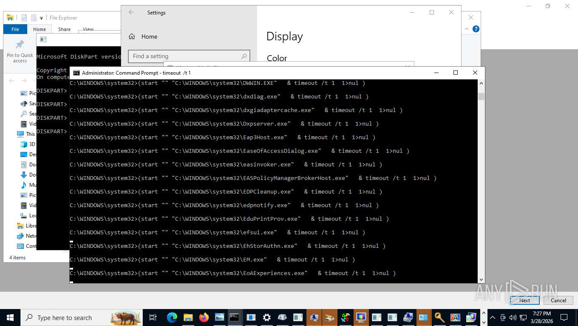Click the line containing EASPolicyManagerBrokerHost.exe

click(253, 178)
